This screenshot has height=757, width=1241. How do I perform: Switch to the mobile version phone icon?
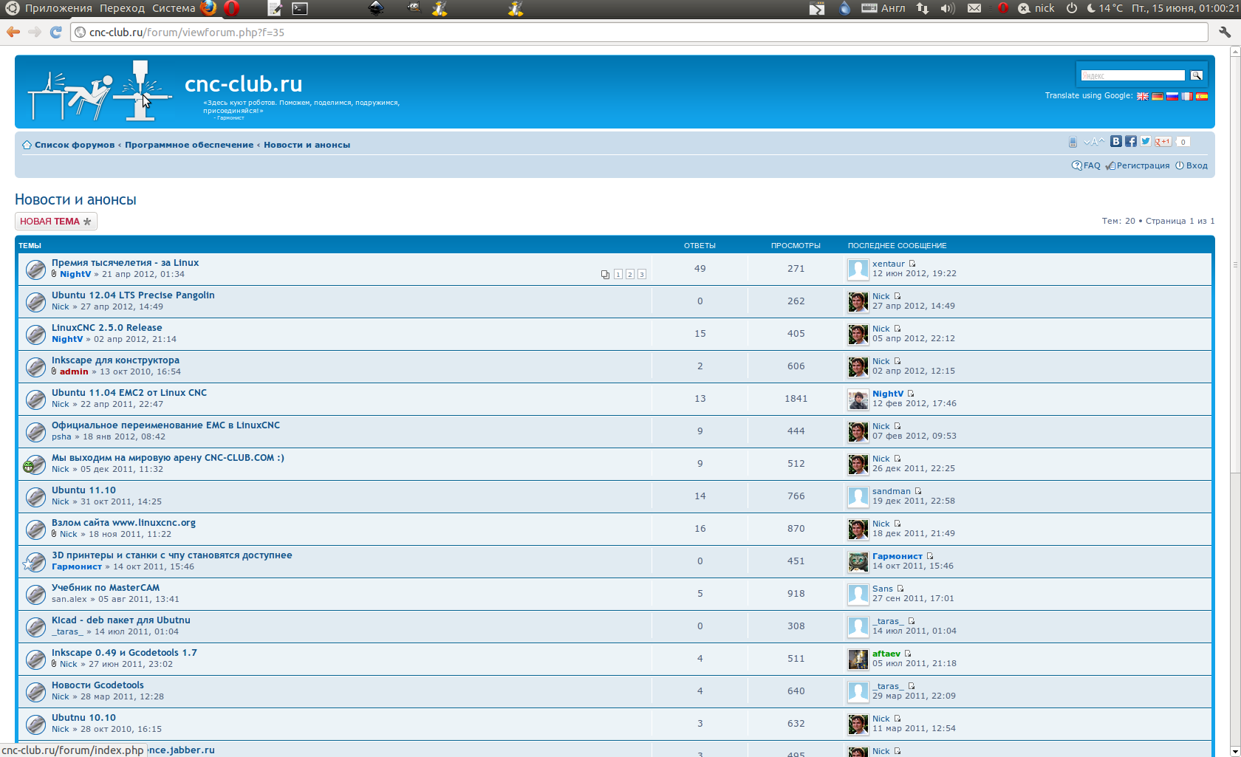[x=1073, y=142]
